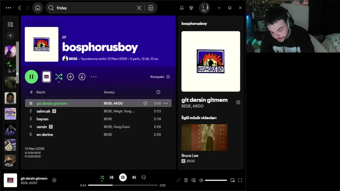340x191 pixels.
Task: Toggle lyrics microphone icon
Action: coord(178,180)
